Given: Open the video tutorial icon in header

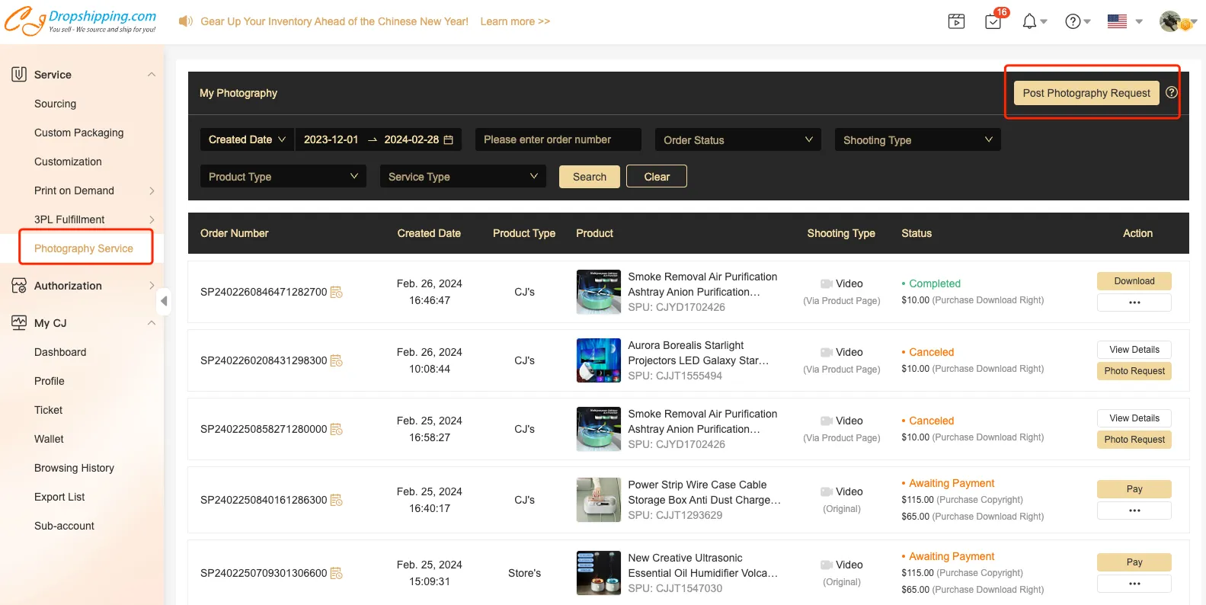Looking at the screenshot, I should 956,21.
